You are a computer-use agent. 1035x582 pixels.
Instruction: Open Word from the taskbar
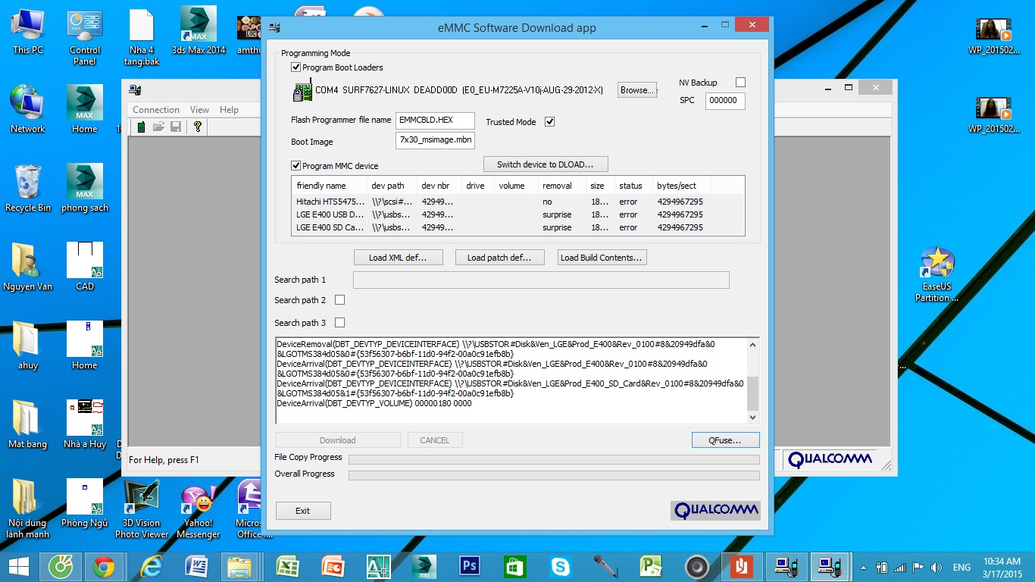click(197, 566)
